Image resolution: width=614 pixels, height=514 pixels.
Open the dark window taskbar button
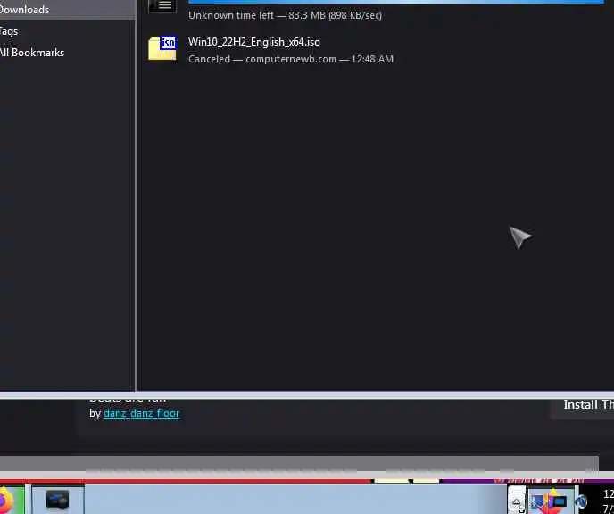point(57,500)
